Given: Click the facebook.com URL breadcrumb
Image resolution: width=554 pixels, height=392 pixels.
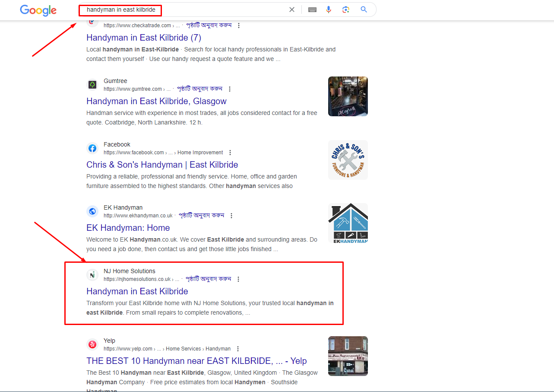Looking at the screenshot, I should coord(163,153).
